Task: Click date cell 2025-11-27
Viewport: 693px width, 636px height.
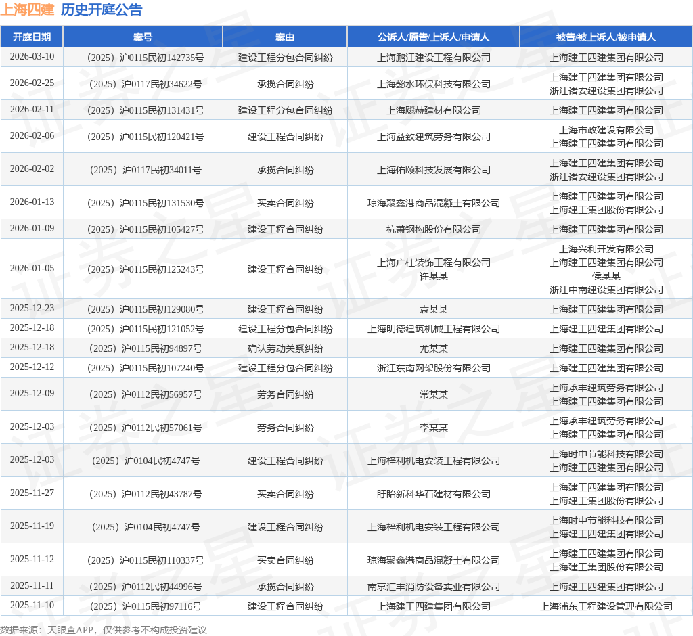Action: (32, 493)
